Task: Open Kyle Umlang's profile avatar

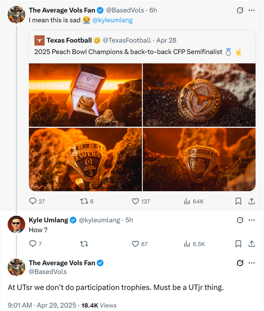Action: (17, 224)
